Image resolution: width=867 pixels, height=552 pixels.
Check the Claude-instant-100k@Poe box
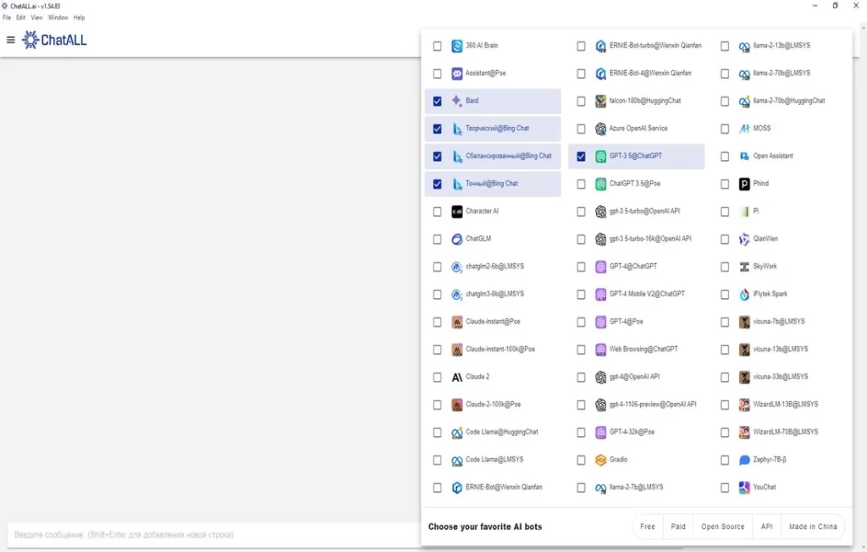(438, 350)
